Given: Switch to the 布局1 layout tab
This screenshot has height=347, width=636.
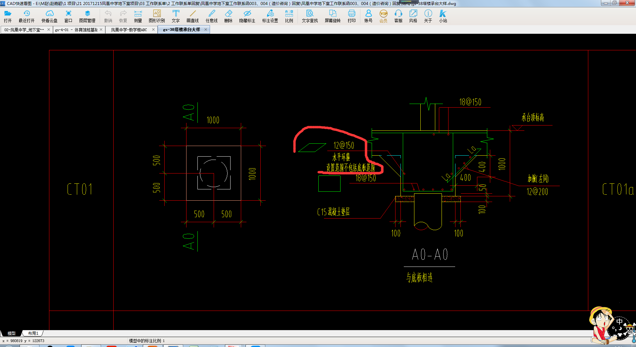Looking at the screenshot, I should tap(33, 333).
